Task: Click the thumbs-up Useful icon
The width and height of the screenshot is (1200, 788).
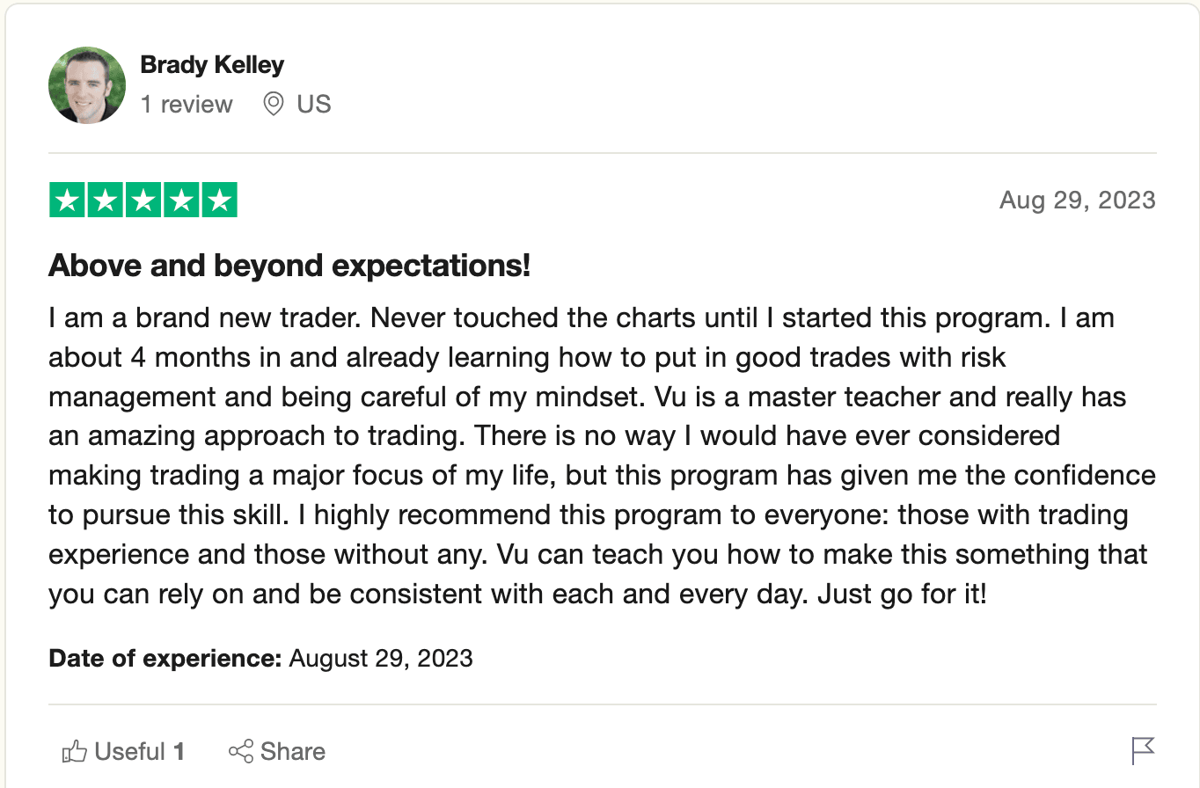Action: coord(74,752)
